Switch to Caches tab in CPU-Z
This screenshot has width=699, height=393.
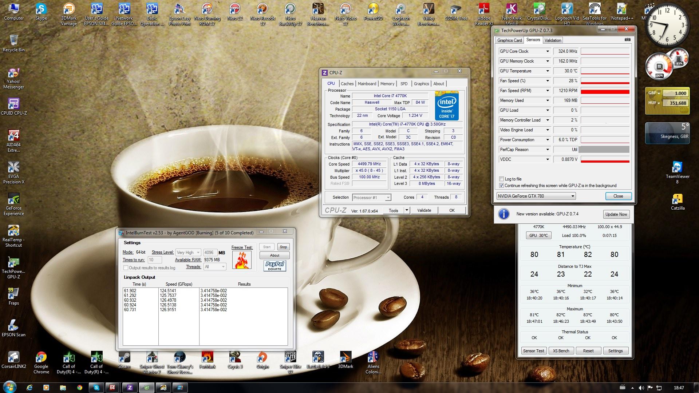click(347, 84)
